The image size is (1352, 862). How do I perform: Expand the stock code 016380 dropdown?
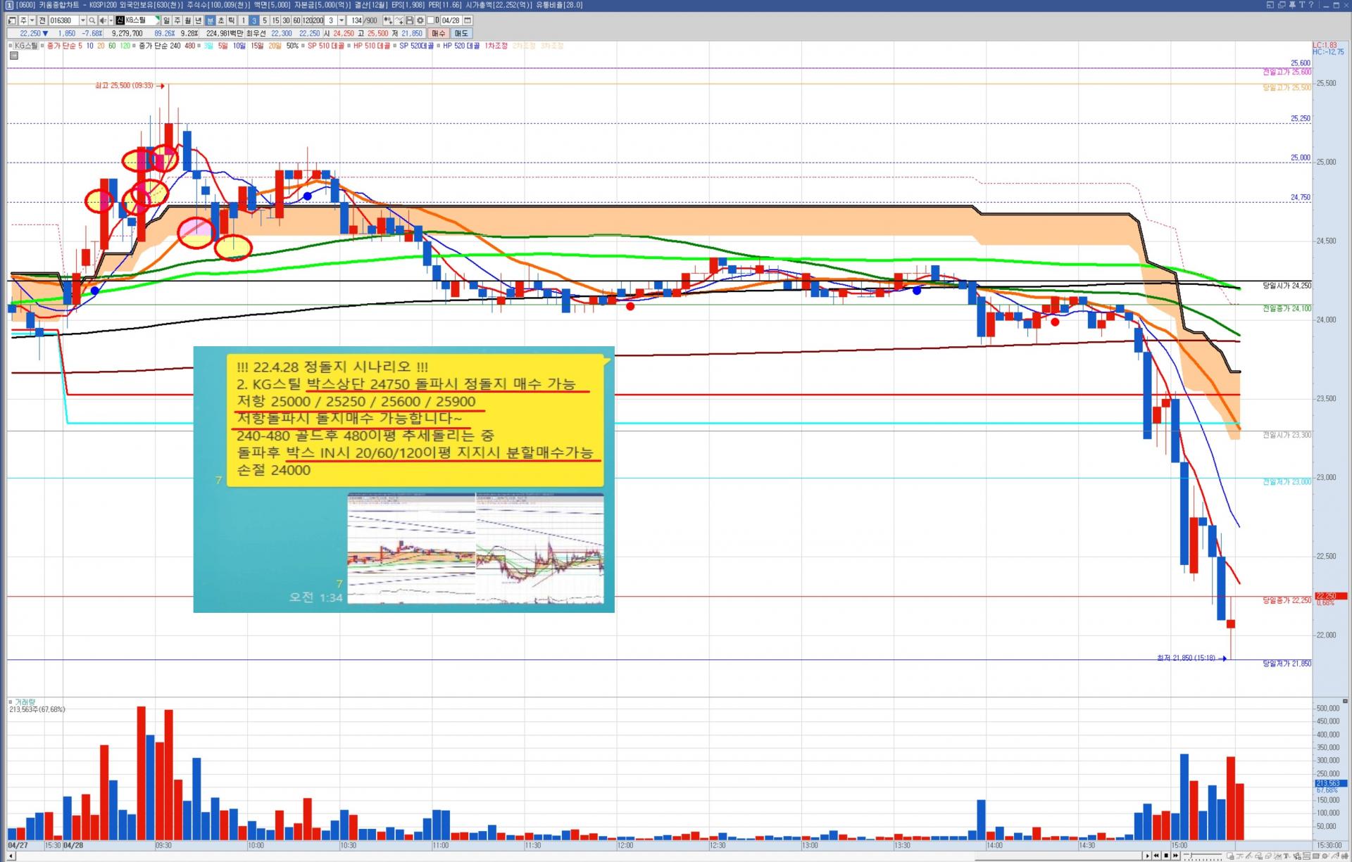pyautogui.click(x=83, y=20)
